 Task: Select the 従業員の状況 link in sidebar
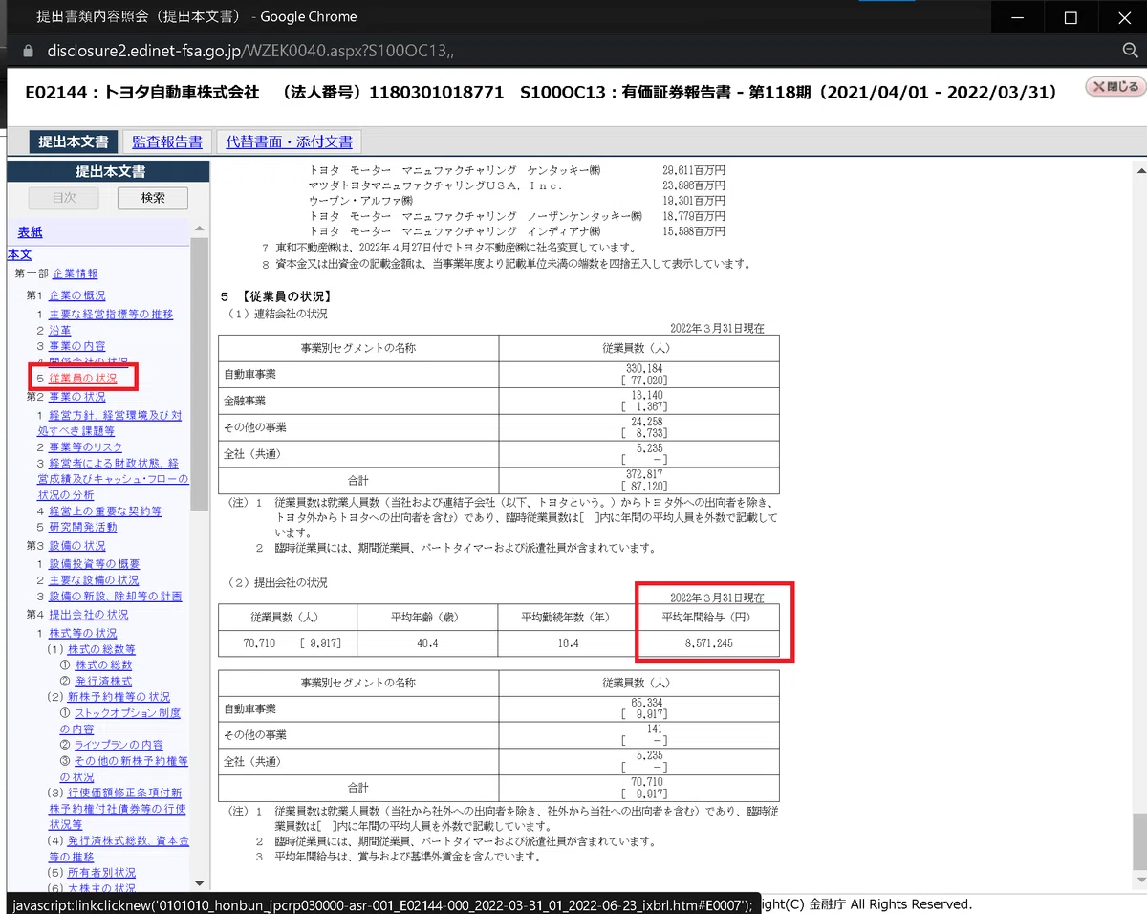click(83, 379)
